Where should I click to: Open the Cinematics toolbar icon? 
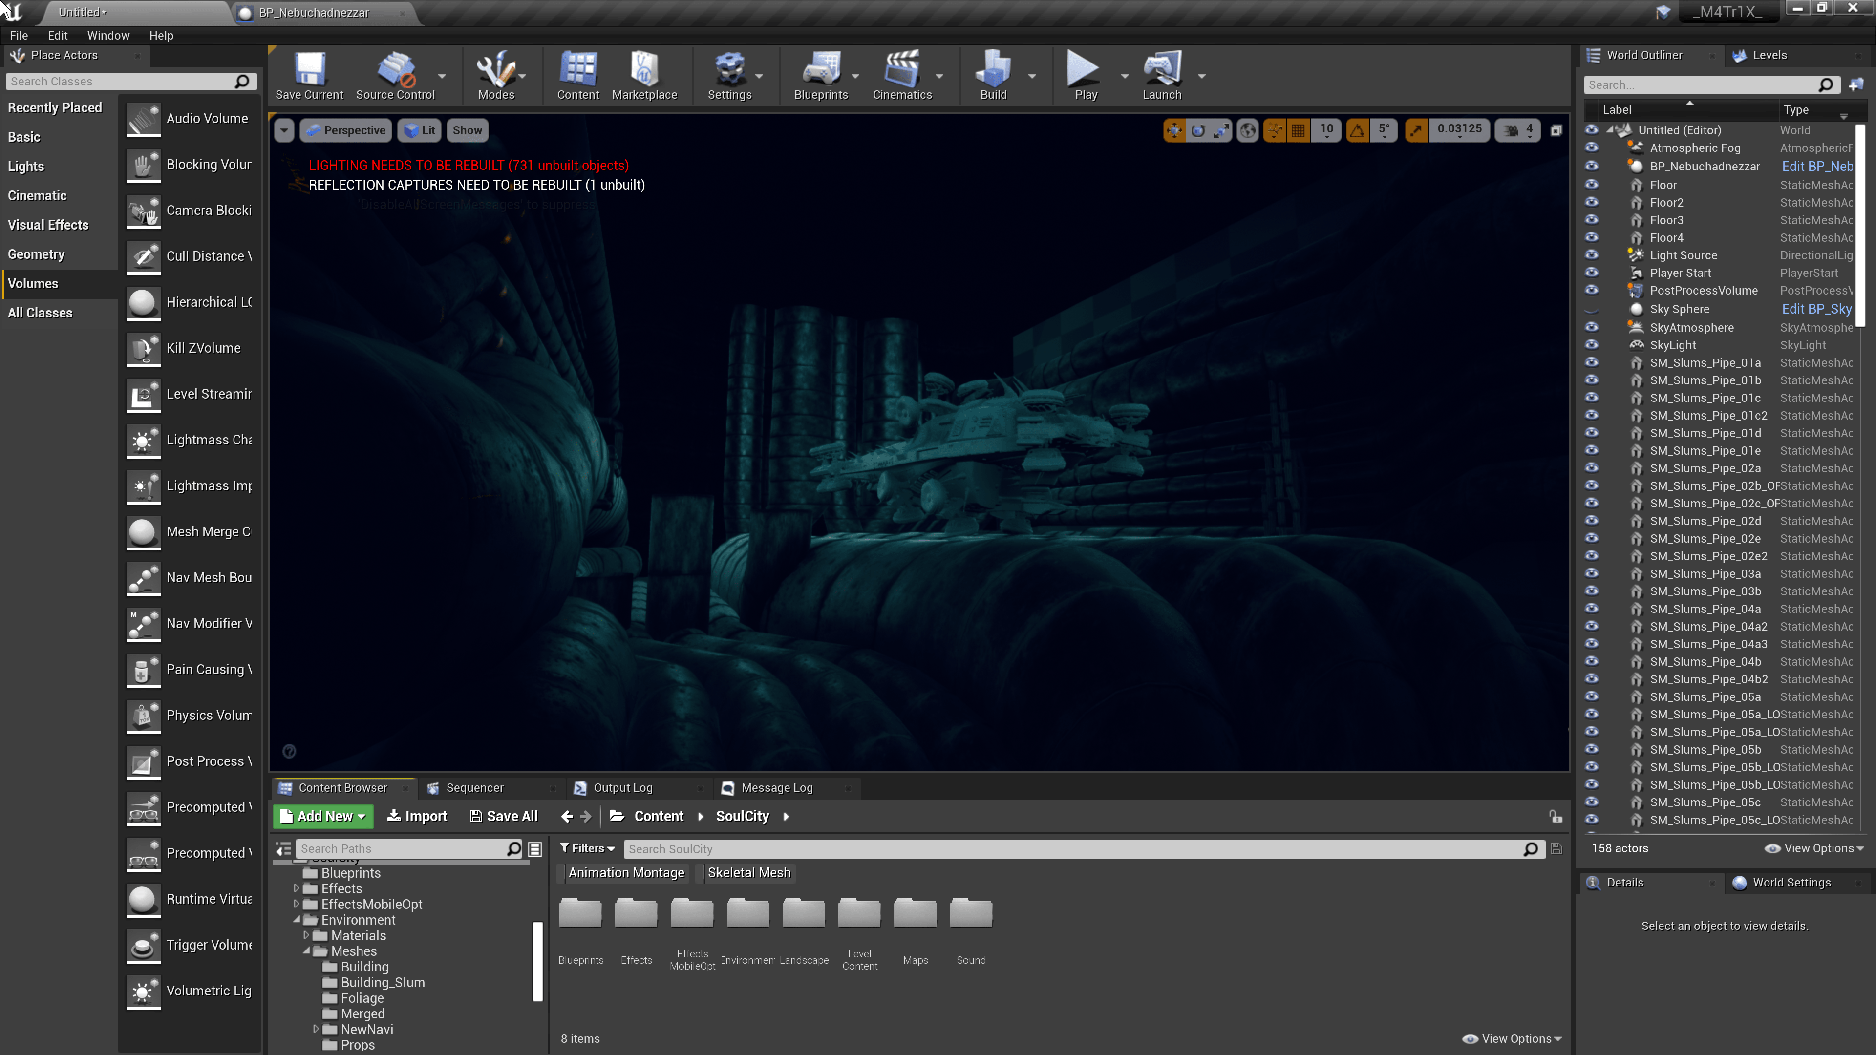coord(901,69)
